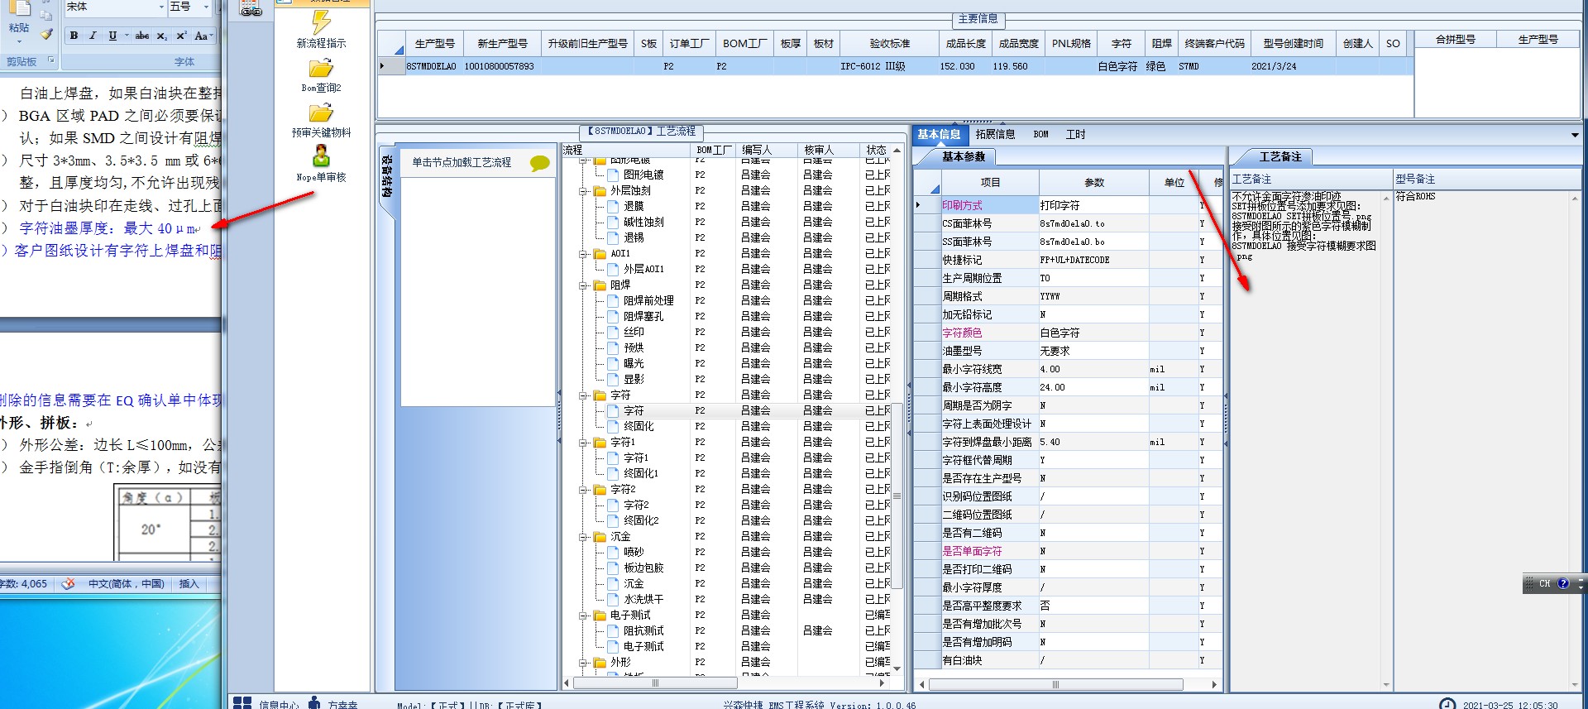
Task: Select the 终固化 process row
Action: click(x=728, y=427)
